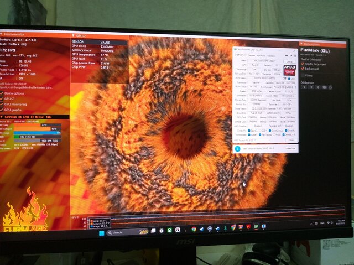Image resolution: width=354 pixels, height=265 pixels.
Task: Click the AMD Radeon logo in GPU-Z
Action: (x=290, y=70)
